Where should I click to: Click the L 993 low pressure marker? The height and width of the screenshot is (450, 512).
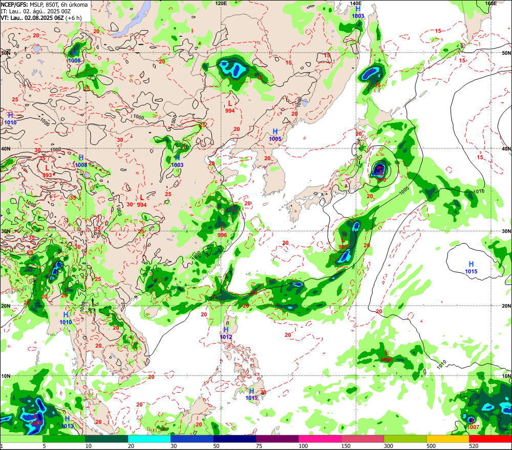point(47,172)
